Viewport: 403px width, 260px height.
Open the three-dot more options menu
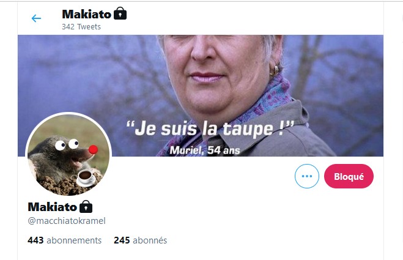(x=306, y=176)
